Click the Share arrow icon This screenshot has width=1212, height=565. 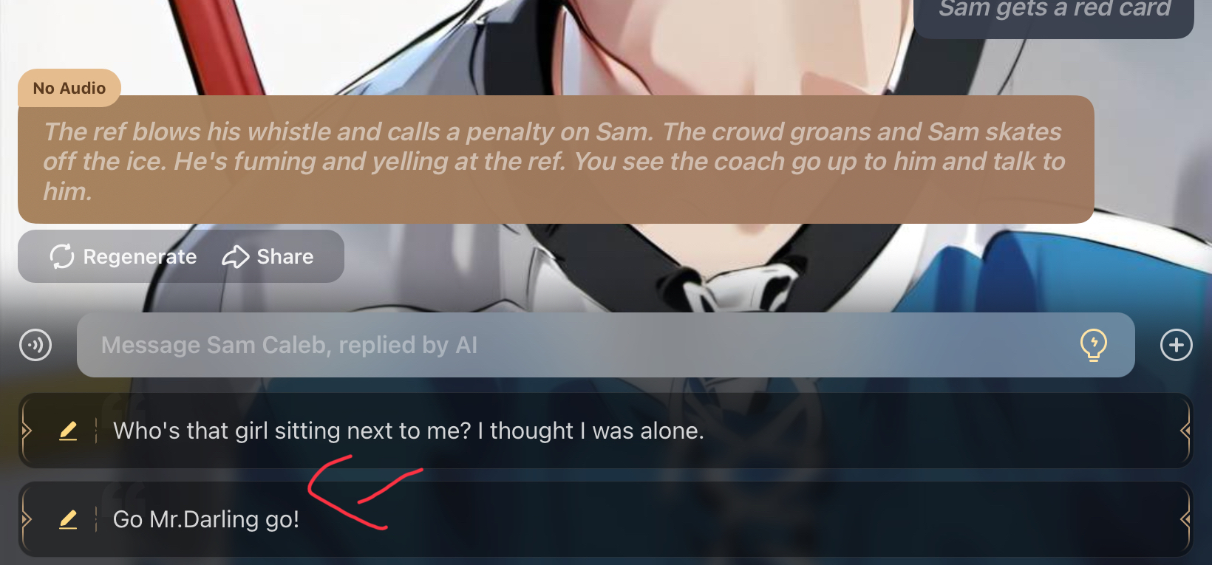click(235, 257)
